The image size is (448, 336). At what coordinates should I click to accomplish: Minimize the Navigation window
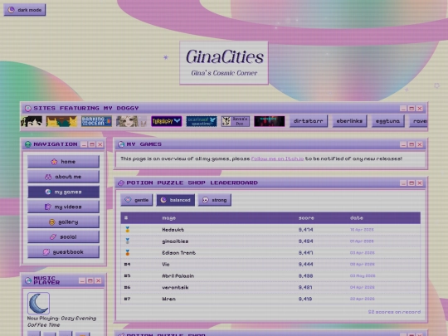click(x=84, y=144)
